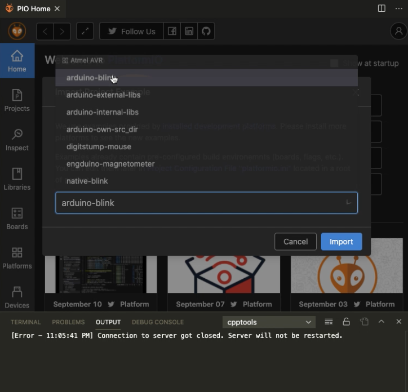Click the PlatformIO logo in the toolbar
Viewport: 408px width, 392px height.
click(x=17, y=31)
